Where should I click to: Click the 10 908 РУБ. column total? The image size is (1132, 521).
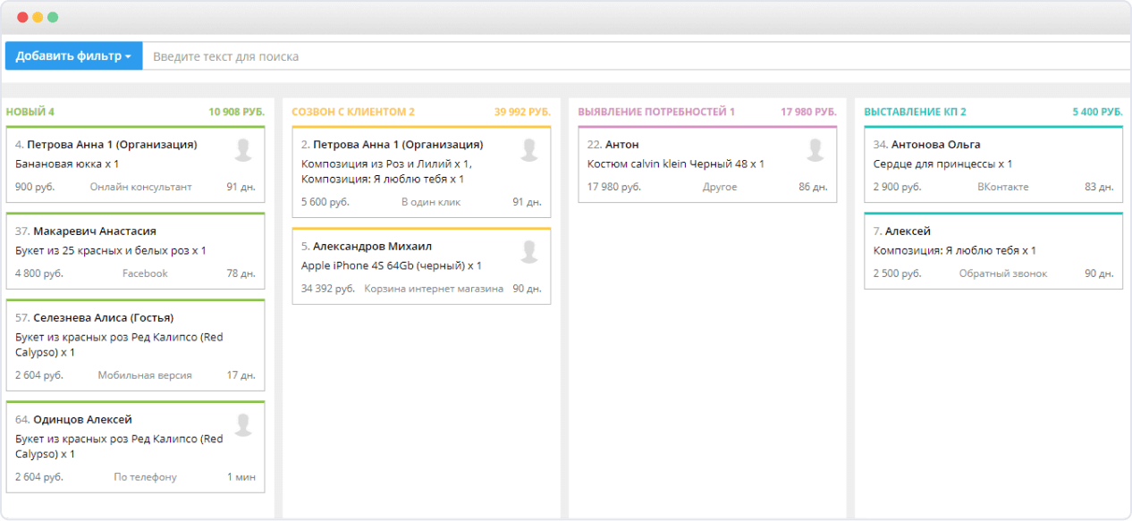[x=236, y=112]
